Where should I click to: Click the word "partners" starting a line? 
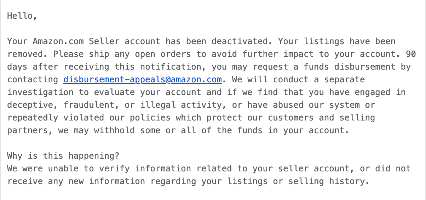tap(28, 130)
